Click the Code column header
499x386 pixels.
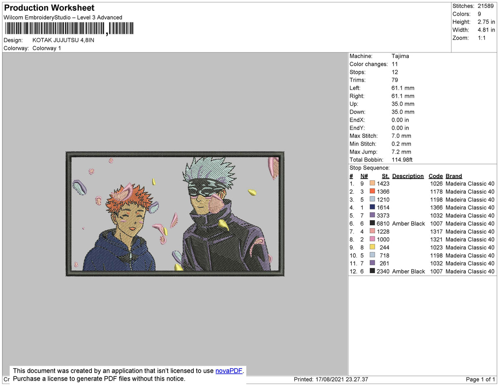click(x=436, y=176)
